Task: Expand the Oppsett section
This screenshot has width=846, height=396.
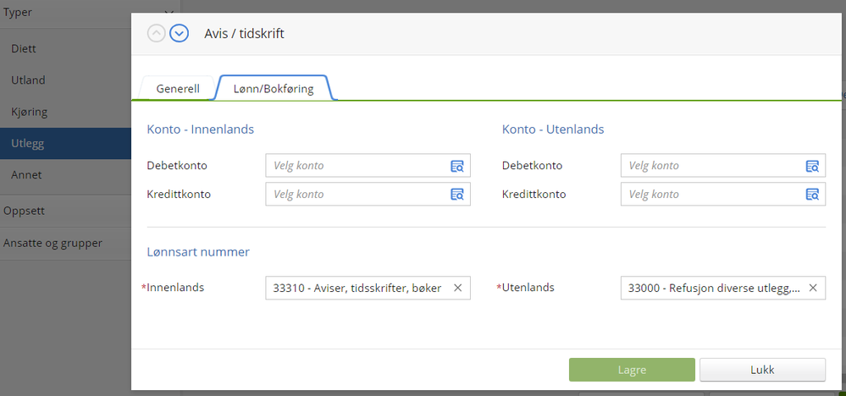Action: click(24, 211)
